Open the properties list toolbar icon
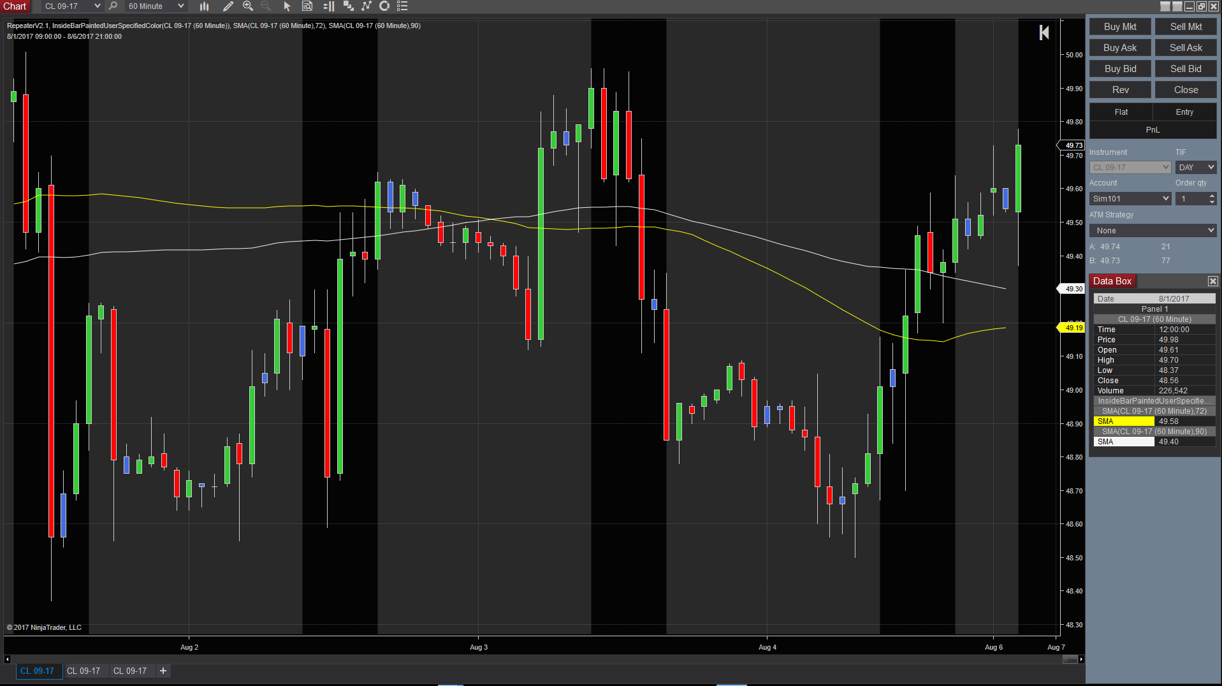The width and height of the screenshot is (1222, 686). (x=402, y=6)
